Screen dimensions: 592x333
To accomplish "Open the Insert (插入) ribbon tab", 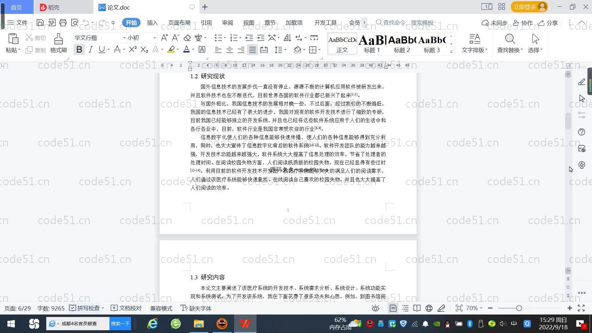I will [152, 23].
